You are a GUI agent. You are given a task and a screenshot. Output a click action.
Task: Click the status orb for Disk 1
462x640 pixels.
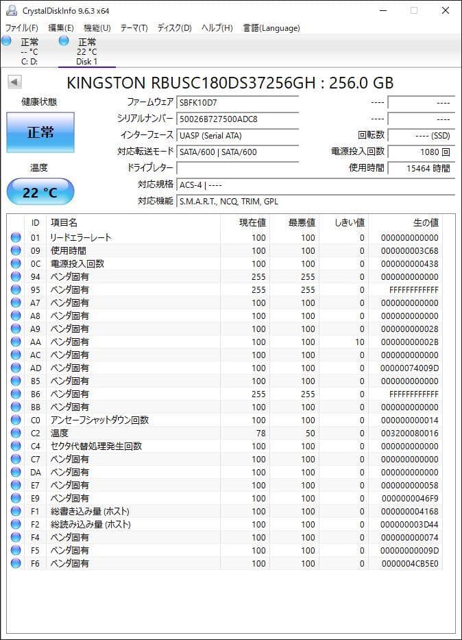click(x=64, y=41)
